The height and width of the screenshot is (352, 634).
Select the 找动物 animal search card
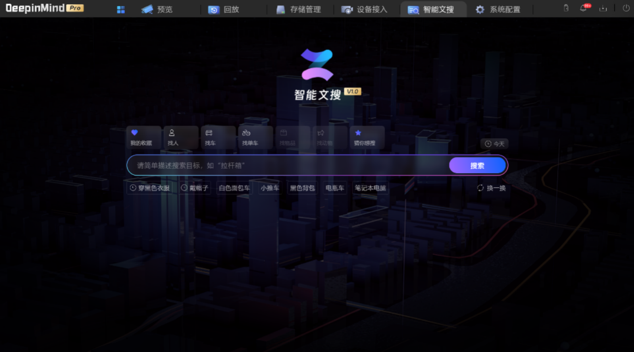pyautogui.click(x=330, y=137)
